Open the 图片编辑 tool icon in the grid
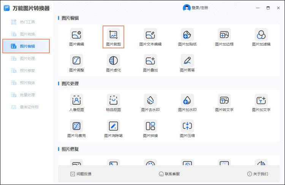The image size is (285, 185). tap(76, 35)
